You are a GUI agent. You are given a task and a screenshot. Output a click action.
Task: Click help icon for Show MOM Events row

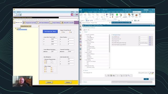click(x=152, y=37)
